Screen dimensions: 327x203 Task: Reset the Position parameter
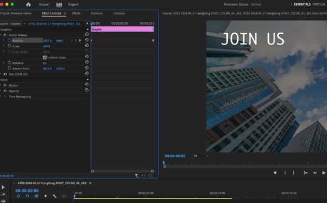[87, 39]
